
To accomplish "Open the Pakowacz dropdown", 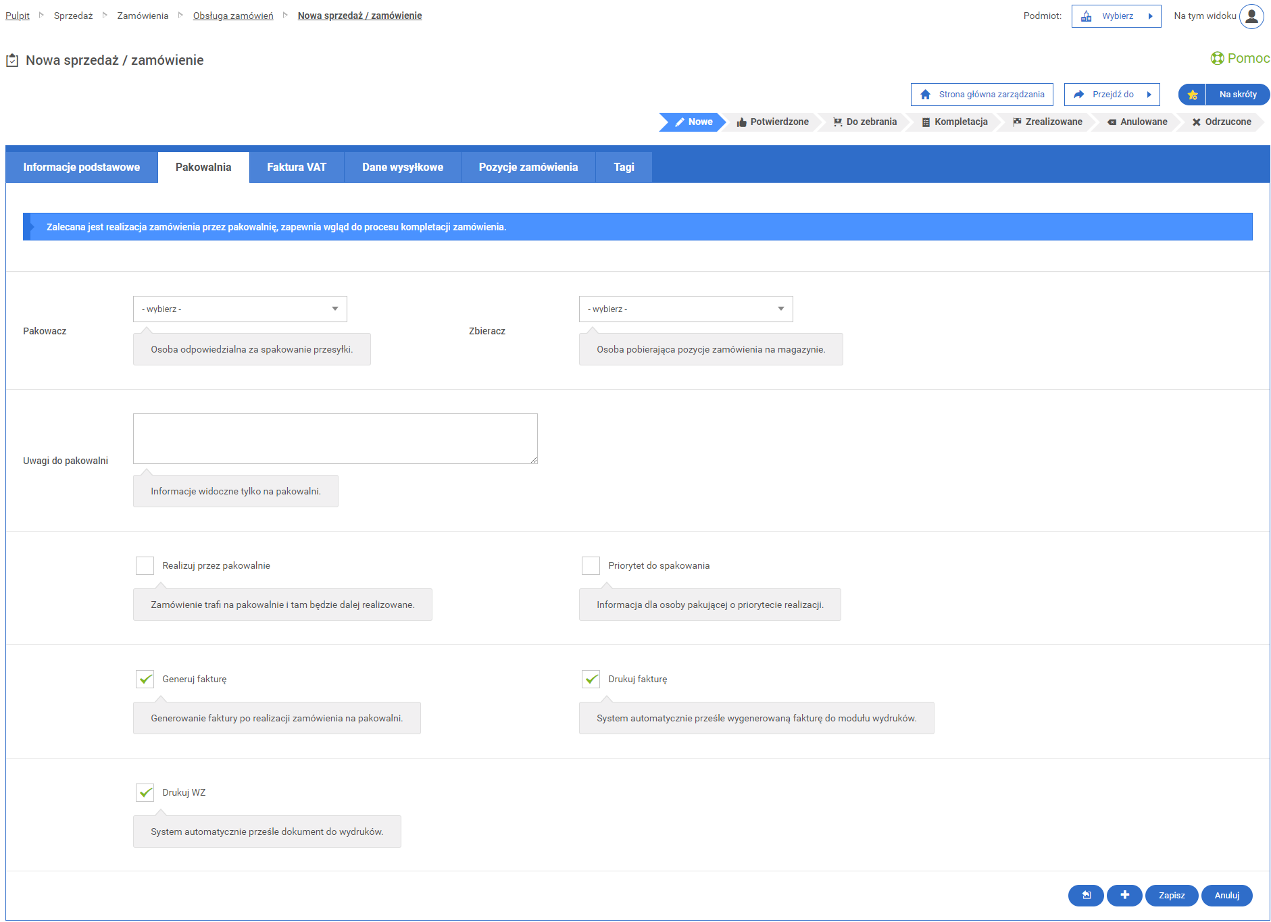I will click(x=240, y=309).
